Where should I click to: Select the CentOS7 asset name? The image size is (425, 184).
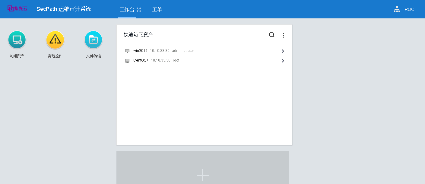[x=141, y=60]
